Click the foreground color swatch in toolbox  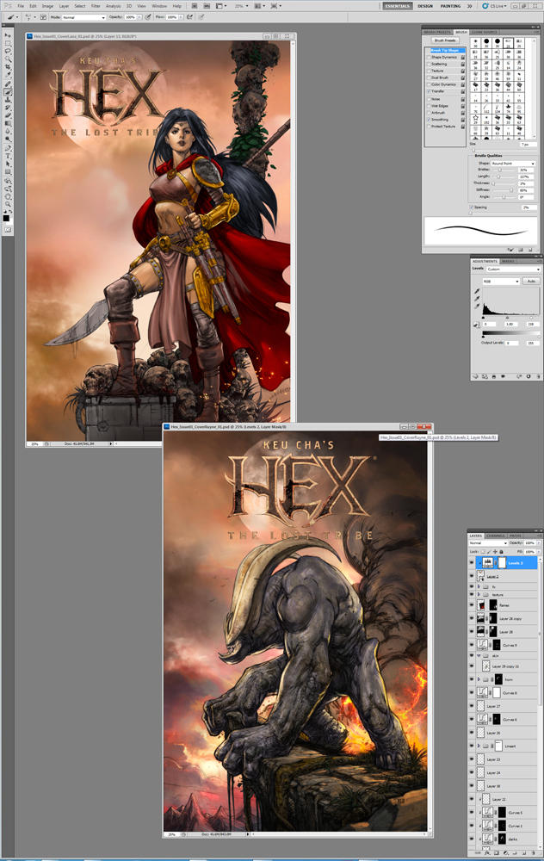tap(6, 219)
